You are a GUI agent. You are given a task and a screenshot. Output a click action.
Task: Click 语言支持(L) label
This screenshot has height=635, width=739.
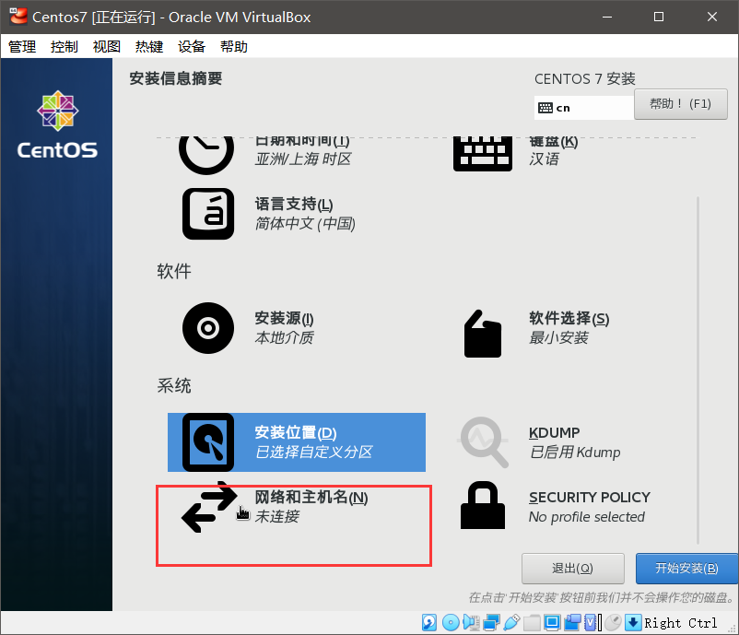coord(294,204)
